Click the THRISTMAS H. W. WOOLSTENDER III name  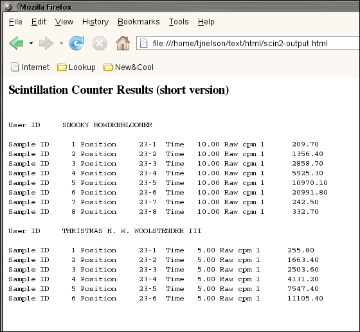(x=132, y=231)
